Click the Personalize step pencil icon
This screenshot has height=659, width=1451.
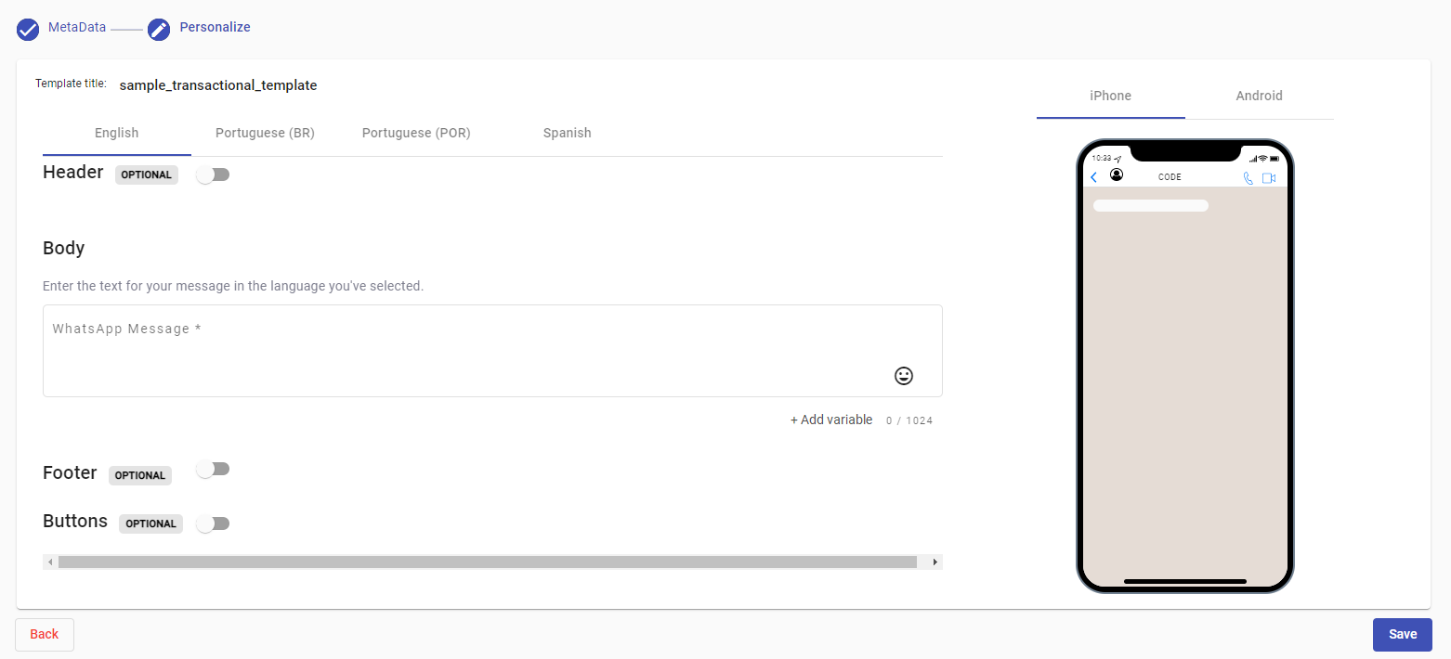pyautogui.click(x=159, y=30)
